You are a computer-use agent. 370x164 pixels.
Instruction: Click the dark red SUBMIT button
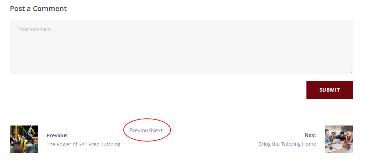click(x=329, y=90)
